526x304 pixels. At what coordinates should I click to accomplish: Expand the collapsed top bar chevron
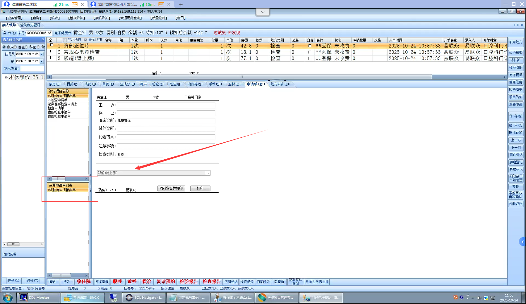(263, 12)
